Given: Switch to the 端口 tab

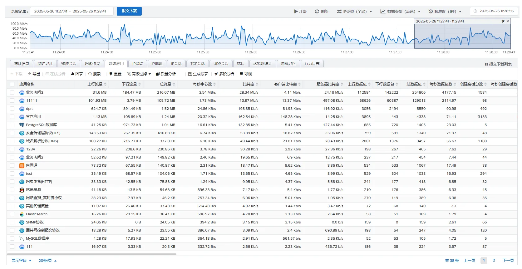Looking at the screenshot, I should click(x=241, y=64).
